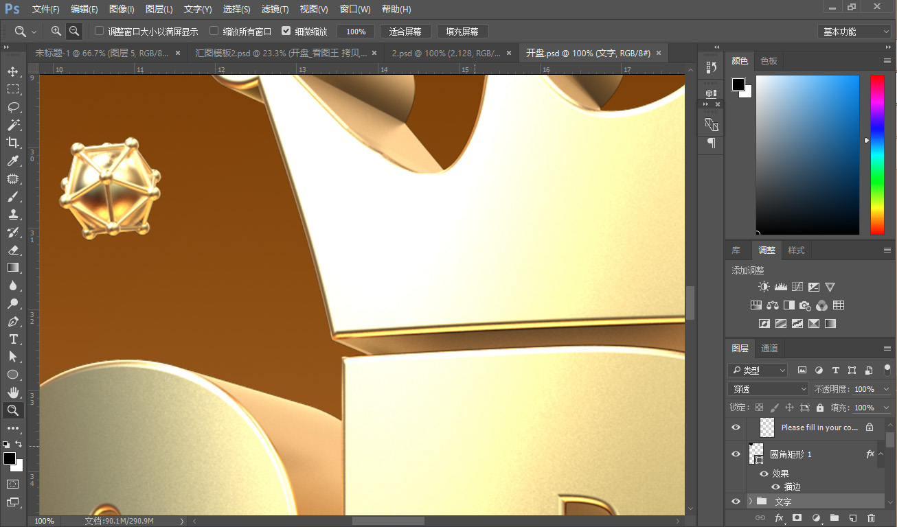The width and height of the screenshot is (897, 527).
Task: Open the 滤镜(T) menu
Action: click(x=275, y=10)
